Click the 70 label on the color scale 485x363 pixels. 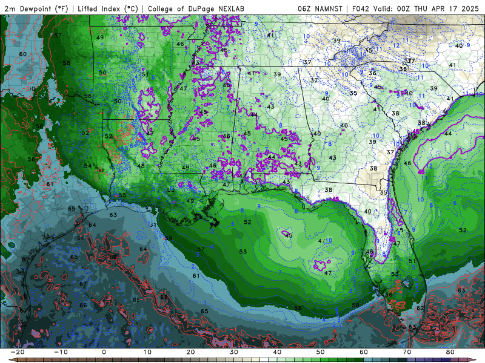[x=407, y=352]
